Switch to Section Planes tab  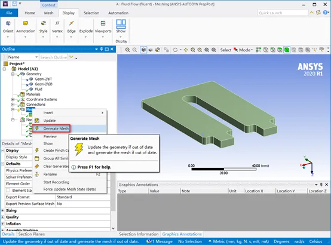(31, 234)
